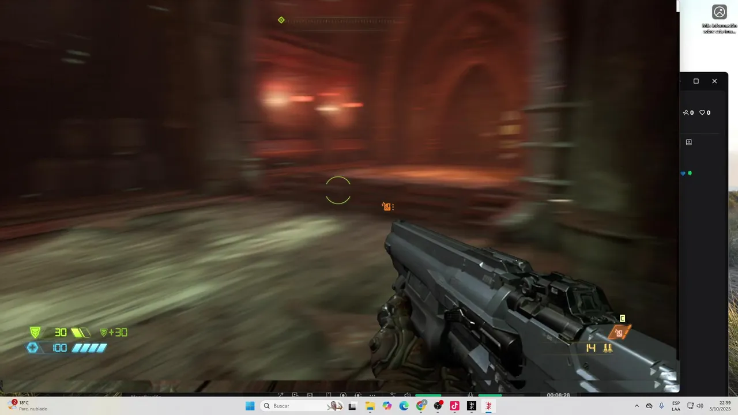The width and height of the screenshot is (738, 415).
Task: Click the speaker volume icon in recorder bar
Action: click(x=407, y=395)
